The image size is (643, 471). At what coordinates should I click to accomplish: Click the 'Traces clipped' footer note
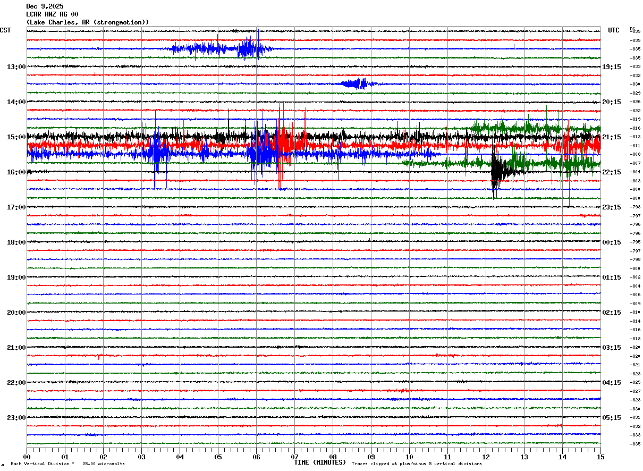(417, 464)
